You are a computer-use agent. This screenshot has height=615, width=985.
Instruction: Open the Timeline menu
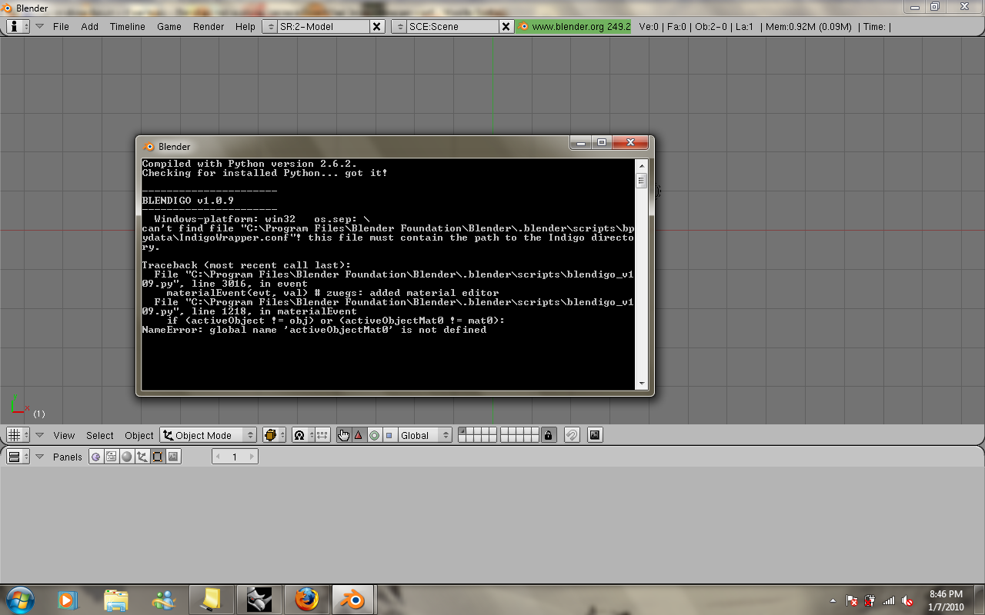tap(128, 26)
